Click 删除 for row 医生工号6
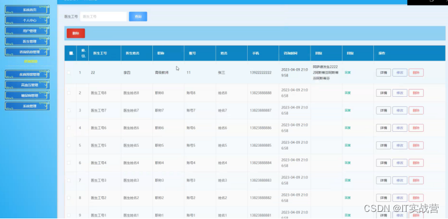Image resolution: width=448 pixels, height=219 pixels. coord(416,128)
